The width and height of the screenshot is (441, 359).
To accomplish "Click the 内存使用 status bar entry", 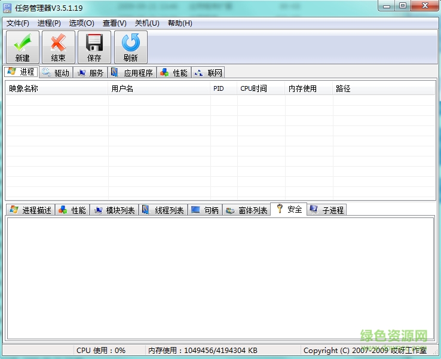I will 203,350.
